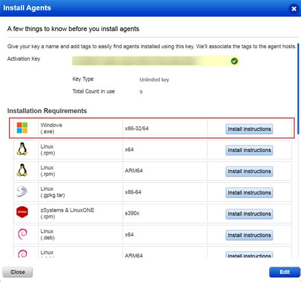Screen dimensions: 301x282
Task: Click the red zLinux hexagon icon
Action: tap(22, 212)
